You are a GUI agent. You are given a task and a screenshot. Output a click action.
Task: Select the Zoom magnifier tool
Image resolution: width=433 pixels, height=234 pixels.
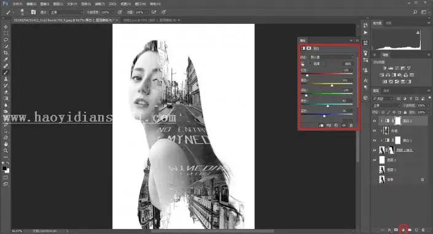pos(6,150)
